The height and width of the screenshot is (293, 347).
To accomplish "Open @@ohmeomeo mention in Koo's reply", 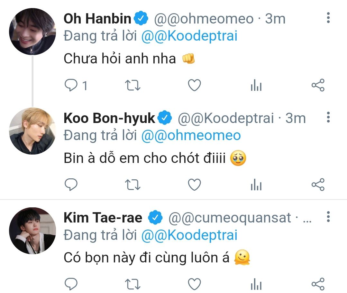I will click(191, 135).
